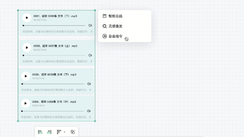Mute volume on the 0060 audio card
Image resolution: width=244 pixels, height=137 pixels.
(89, 84)
